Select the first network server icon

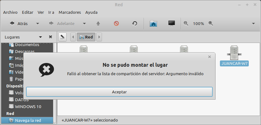coord(83,49)
